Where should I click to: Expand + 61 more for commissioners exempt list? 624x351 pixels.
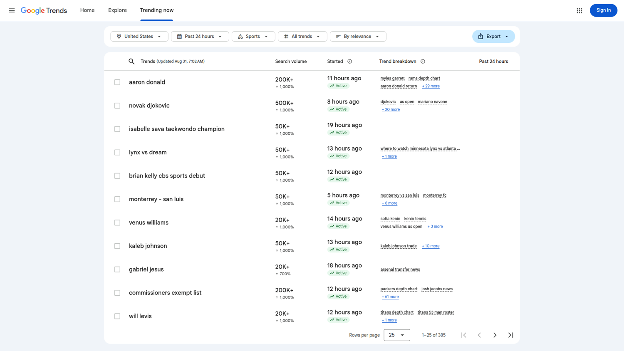(390, 297)
